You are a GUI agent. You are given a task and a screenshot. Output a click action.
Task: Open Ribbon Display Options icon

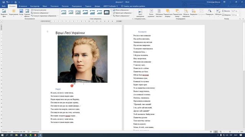click(224, 2)
